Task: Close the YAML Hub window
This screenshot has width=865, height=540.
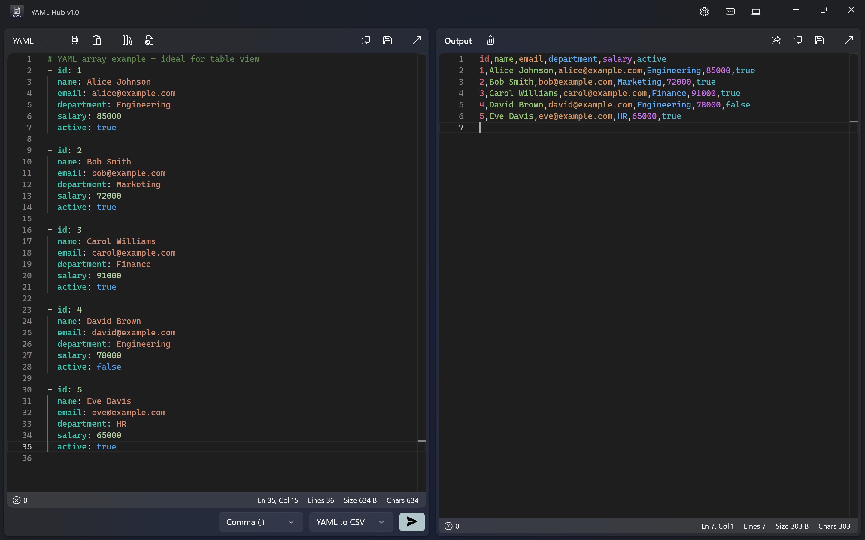Action: coord(851,10)
